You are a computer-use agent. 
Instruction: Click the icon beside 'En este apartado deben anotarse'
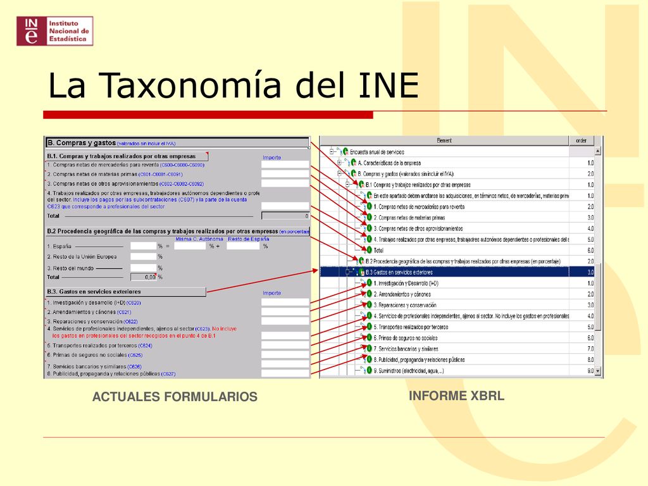pyautogui.click(x=369, y=196)
